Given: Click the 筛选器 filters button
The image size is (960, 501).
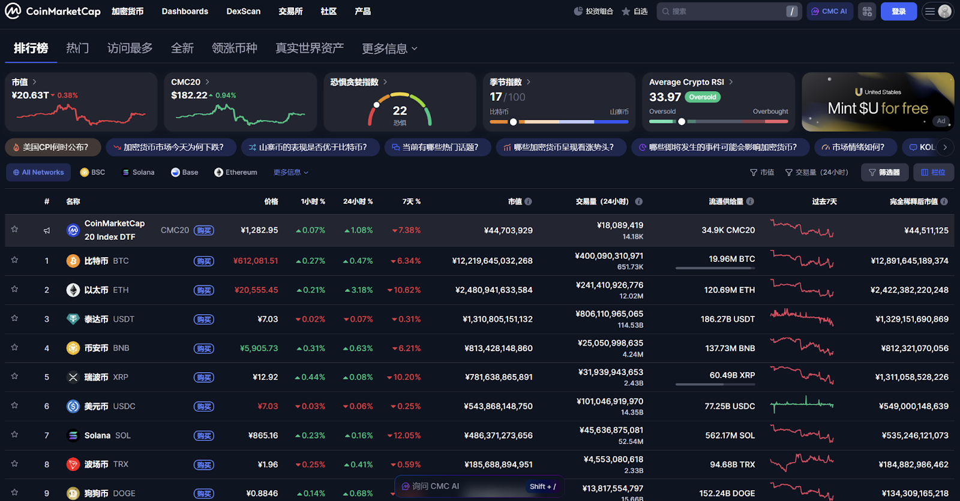Looking at the screenshot, I should tap(884, 173).
